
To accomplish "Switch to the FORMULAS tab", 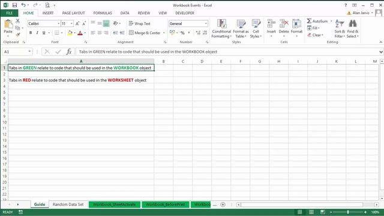I will (x=103, y=13).
